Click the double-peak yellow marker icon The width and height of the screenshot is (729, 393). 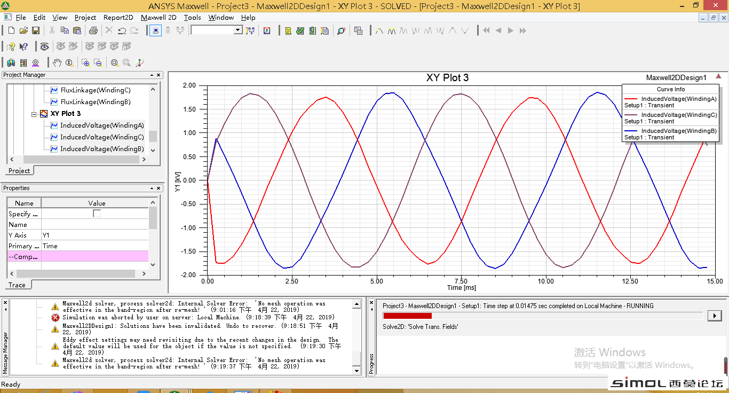pyautogui.click(x=392, y=30)
